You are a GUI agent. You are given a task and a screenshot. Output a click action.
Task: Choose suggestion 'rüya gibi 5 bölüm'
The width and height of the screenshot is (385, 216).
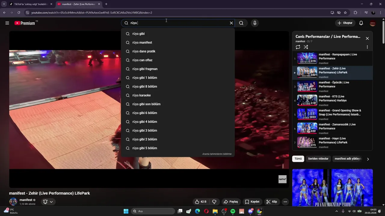(178, 148)
